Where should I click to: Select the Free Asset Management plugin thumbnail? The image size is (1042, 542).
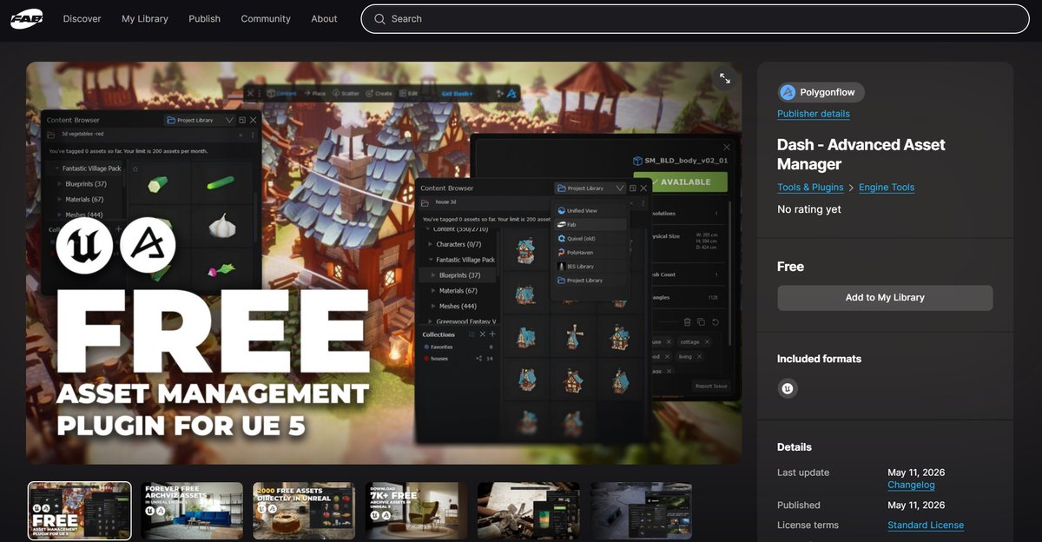(80, 512)
